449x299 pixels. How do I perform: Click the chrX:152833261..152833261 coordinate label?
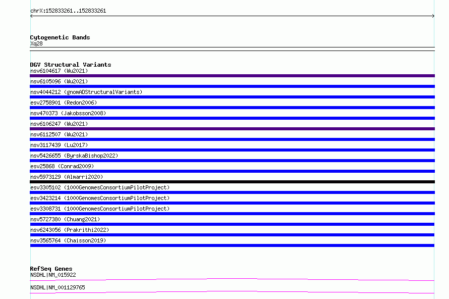coord(68,11)
